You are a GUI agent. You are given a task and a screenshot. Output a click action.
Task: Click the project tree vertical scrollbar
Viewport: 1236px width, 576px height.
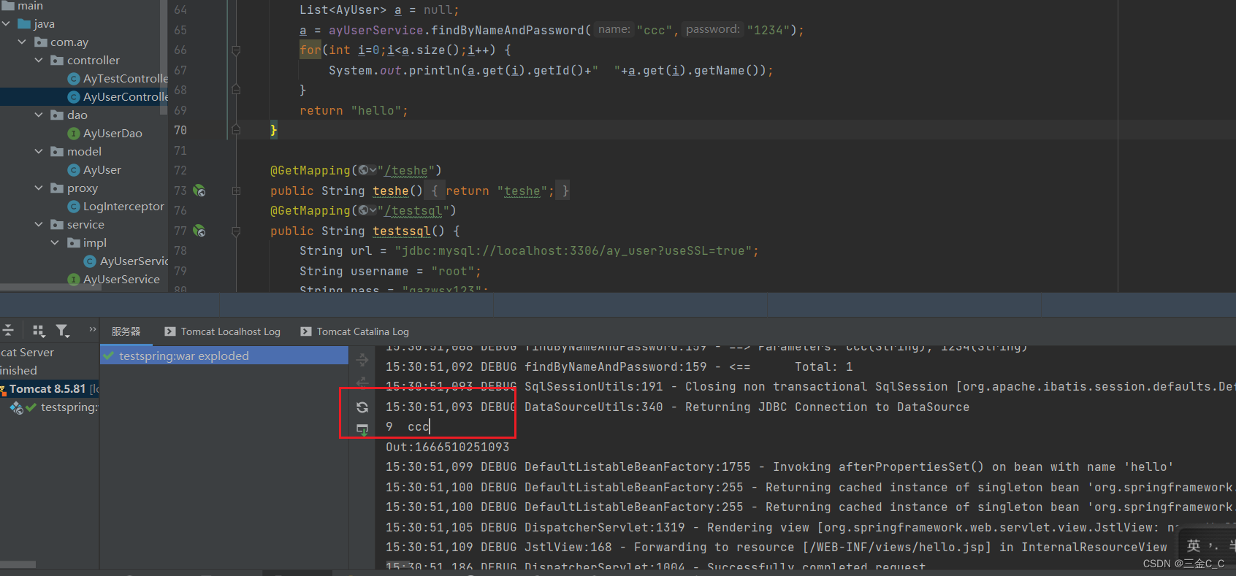point(164,58)
